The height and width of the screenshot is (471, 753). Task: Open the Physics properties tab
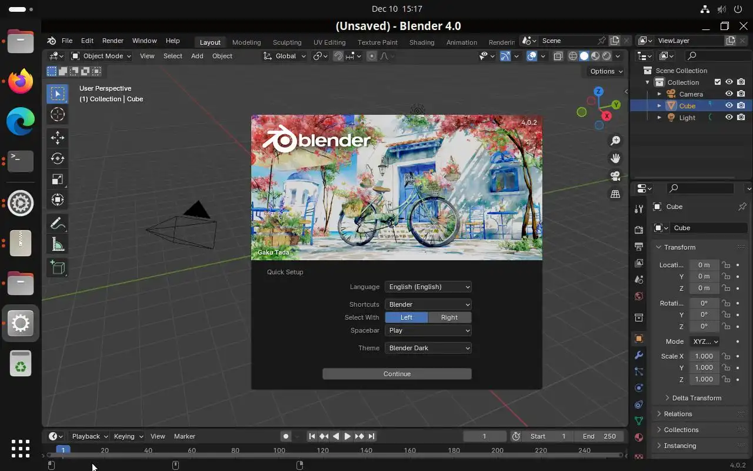point(639,388)
